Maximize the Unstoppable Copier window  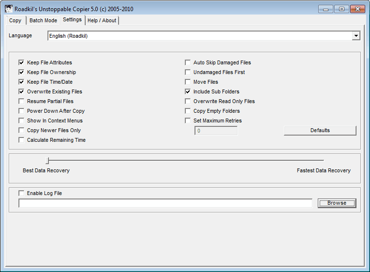(x=341, y=9)
